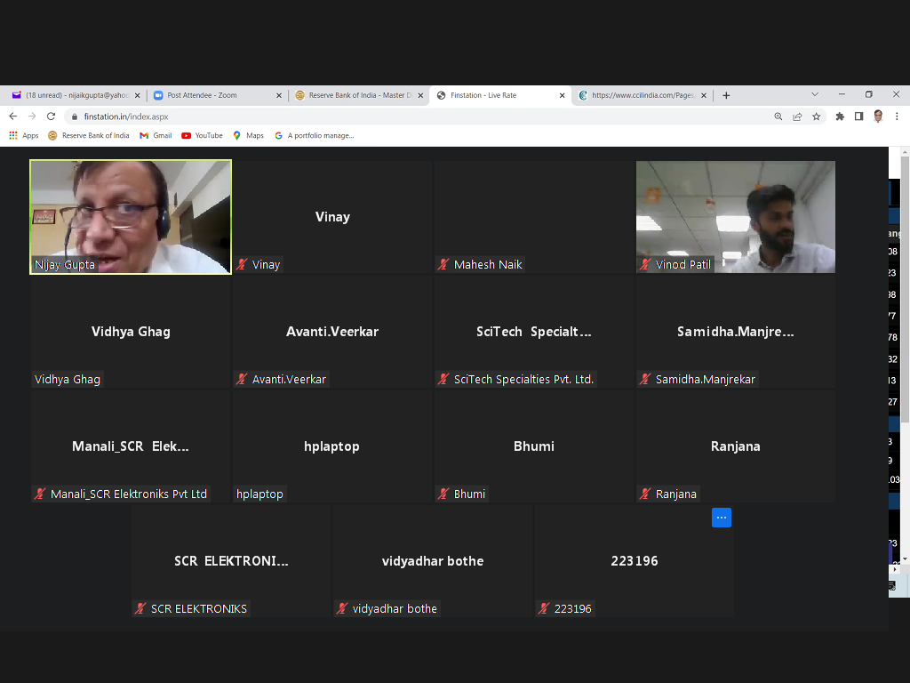Open the browser extensions puzzle icon
910x683 pixels.
[x=840, y=117]
